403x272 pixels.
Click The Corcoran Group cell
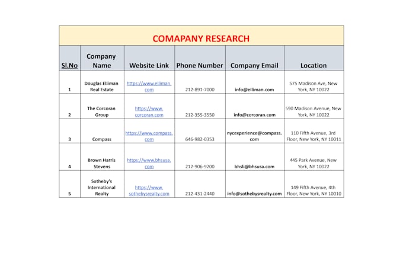tap(102, 106)
